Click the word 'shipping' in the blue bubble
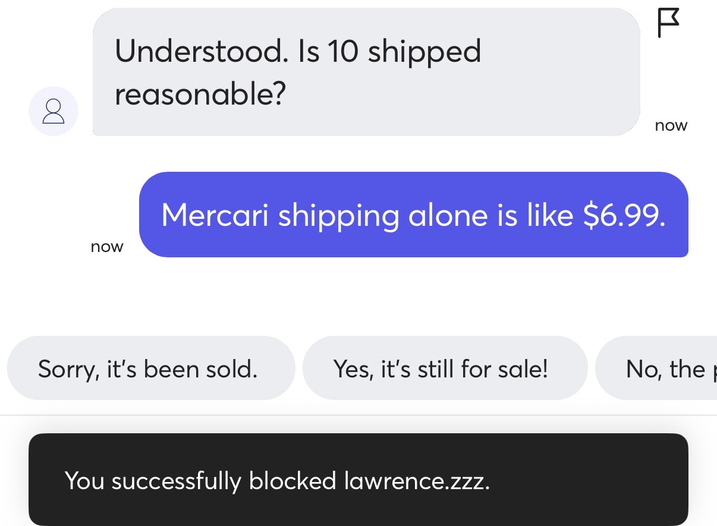 (338, 216)
